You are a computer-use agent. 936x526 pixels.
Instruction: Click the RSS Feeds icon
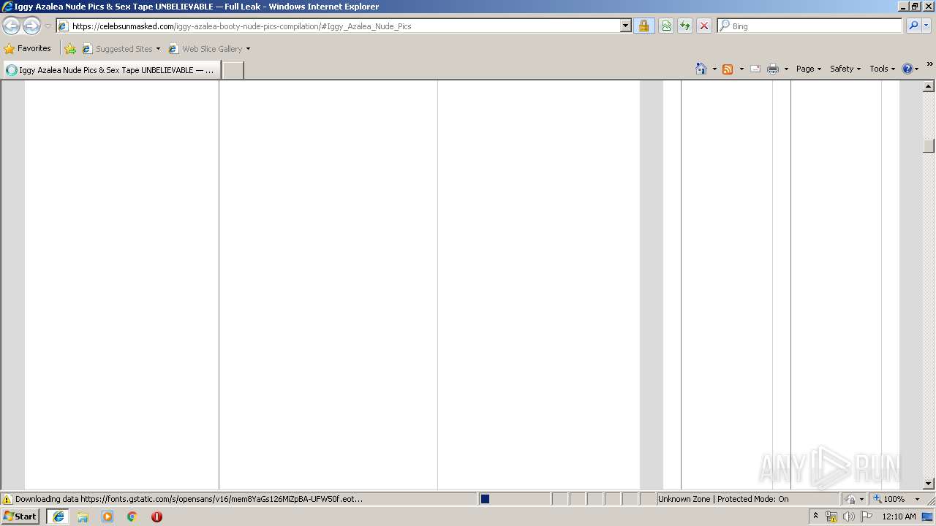728,69
